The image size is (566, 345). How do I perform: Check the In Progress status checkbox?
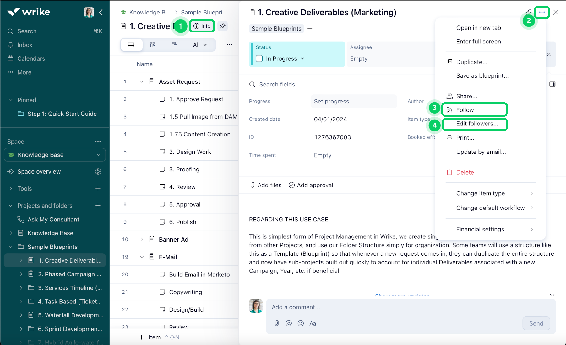pos(259,58)
